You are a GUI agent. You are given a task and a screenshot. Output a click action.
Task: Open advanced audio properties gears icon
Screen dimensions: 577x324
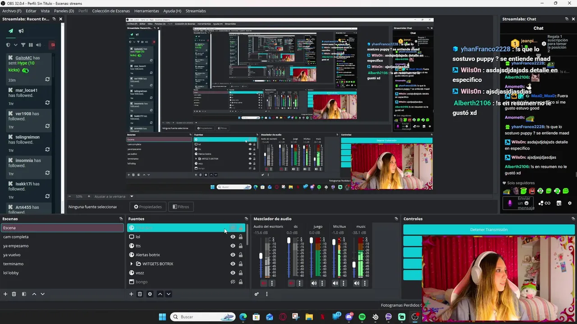256,294
